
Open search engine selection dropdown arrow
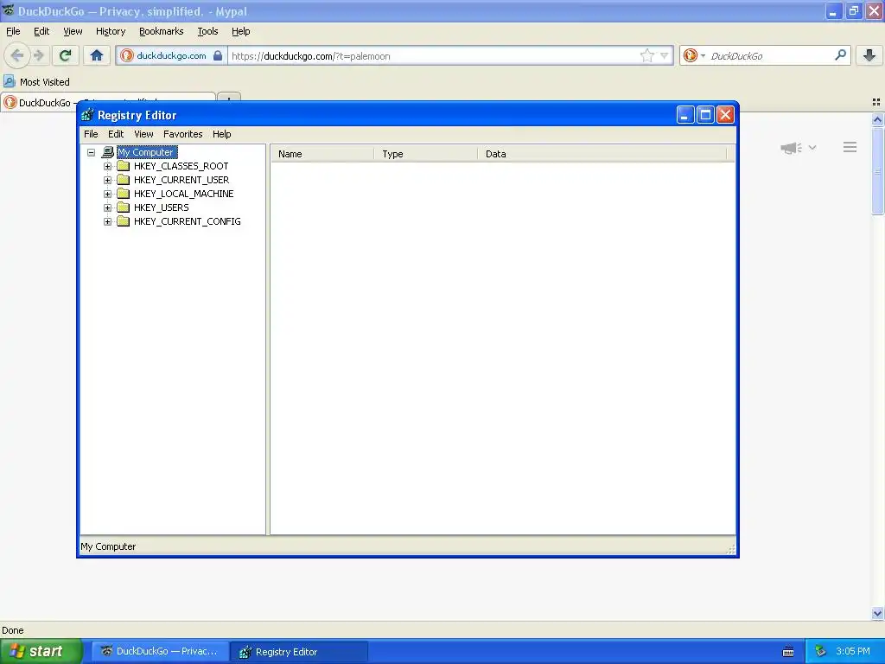[x=703, y=55]
